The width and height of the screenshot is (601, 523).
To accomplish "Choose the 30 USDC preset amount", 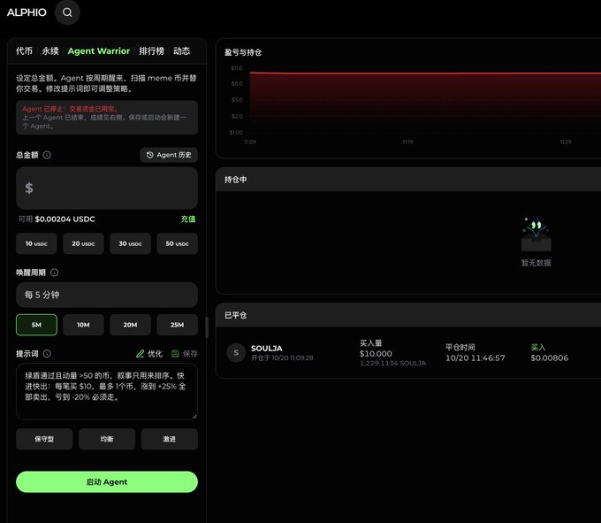I will pyautogui.click(x=130, y=243).
